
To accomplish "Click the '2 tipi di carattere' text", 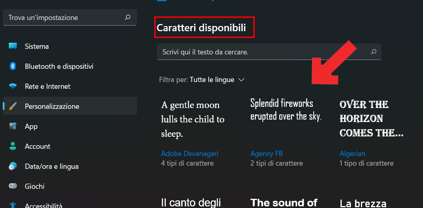I will coord(276,163).
